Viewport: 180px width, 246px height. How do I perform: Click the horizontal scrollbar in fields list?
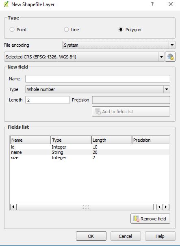(85, 207)
